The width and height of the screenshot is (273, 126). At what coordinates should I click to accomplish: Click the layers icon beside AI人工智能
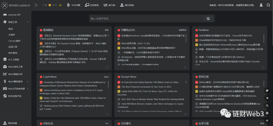pos(5,59)
